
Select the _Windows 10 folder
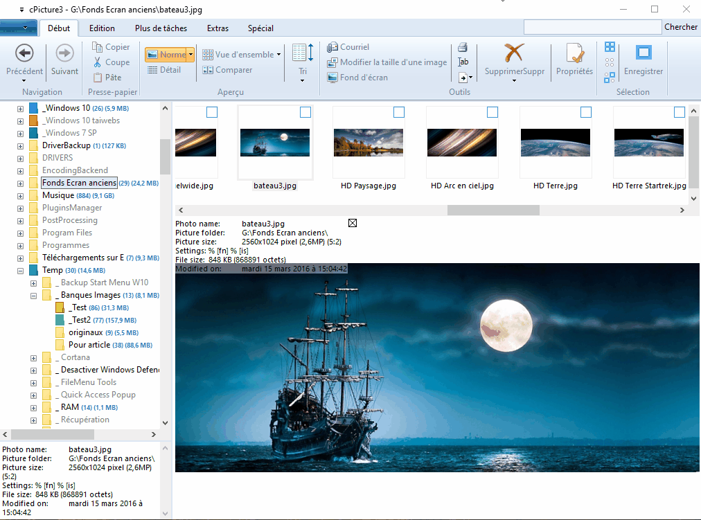click(x=66, y=108)
